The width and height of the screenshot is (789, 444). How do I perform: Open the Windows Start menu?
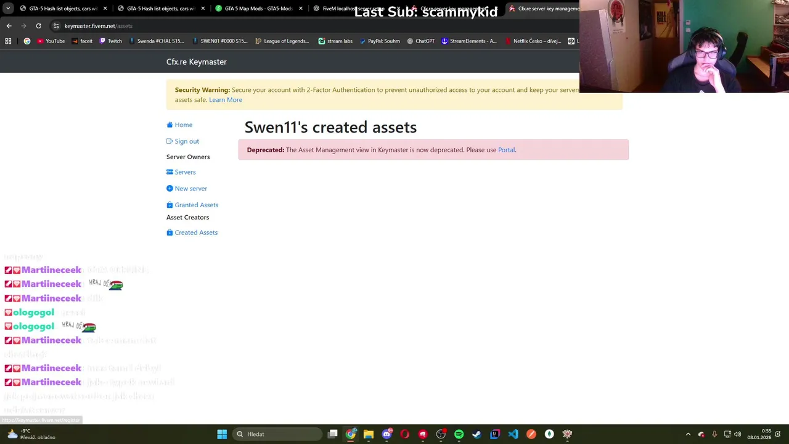(222, 434)
